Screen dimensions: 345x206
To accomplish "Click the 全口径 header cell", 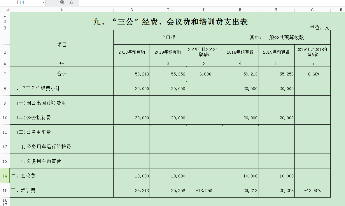I will point(168,37).
